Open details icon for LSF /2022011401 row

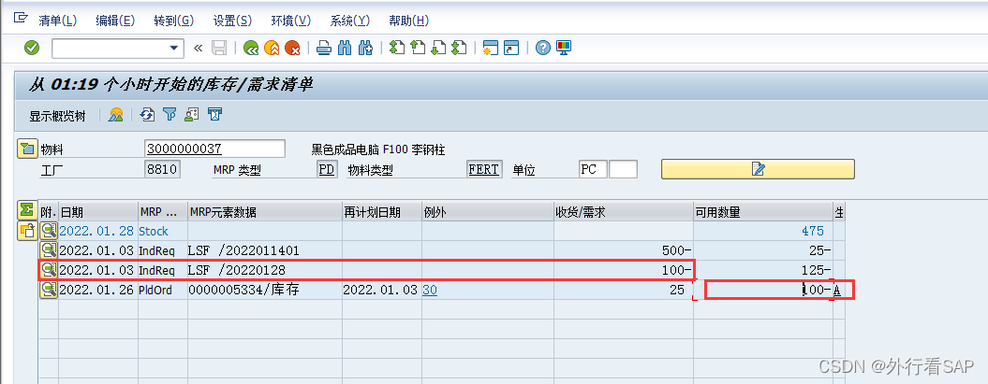pyautogui.click(x=49, y=250)
